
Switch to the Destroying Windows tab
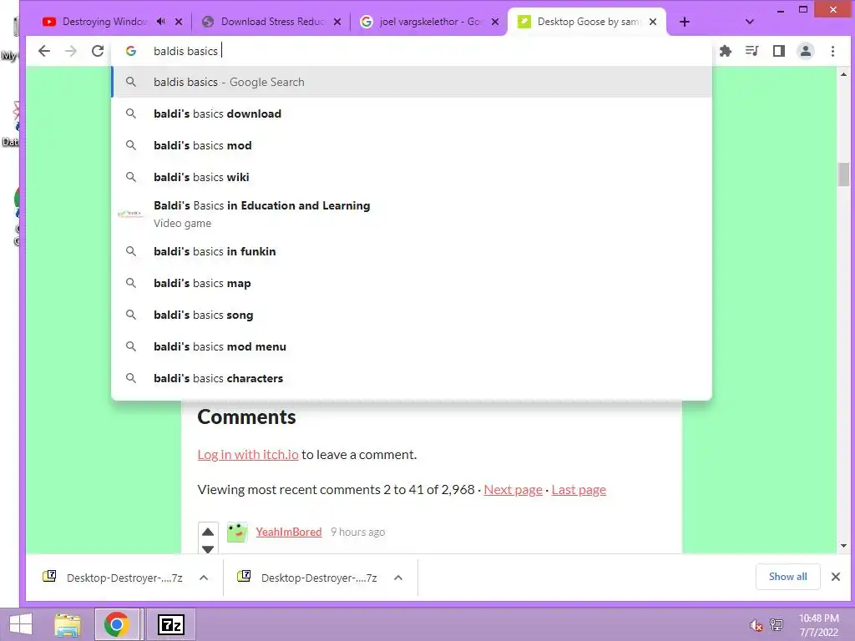pyautogui.click(x=104, y=22)
